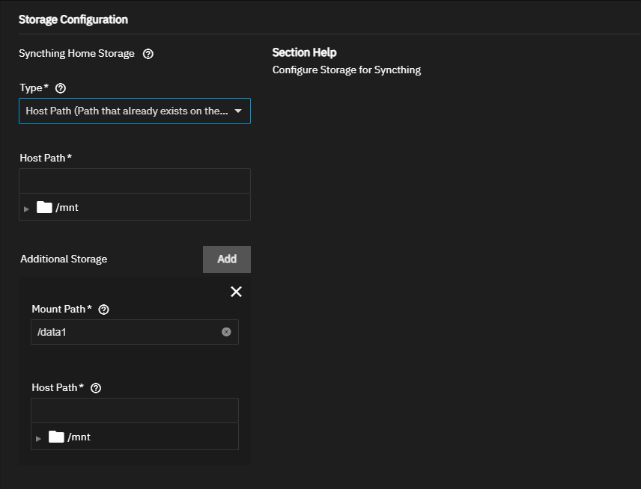Show help for the Type field
The image size is (641, 489).
(x=61, y=88)
